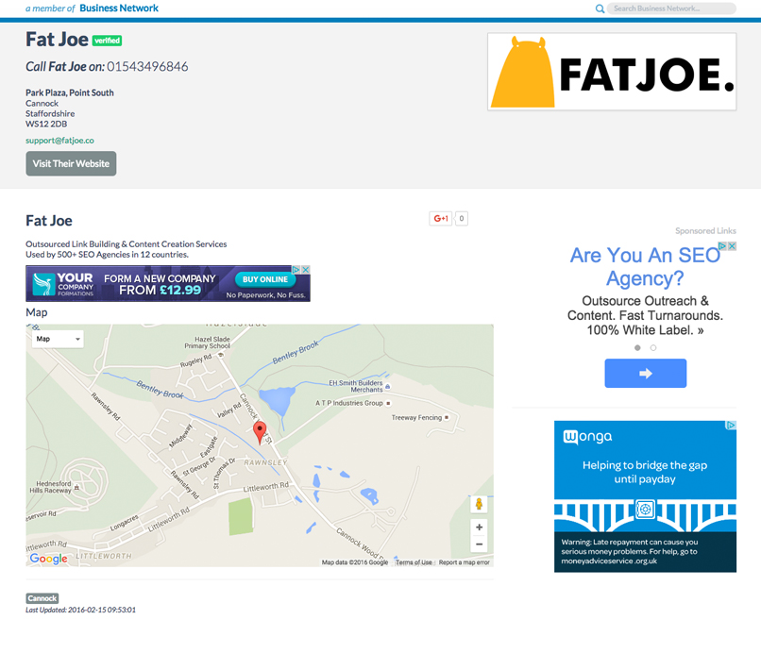Screen dimensions: 761x653
Task: Close the SEO Agency sponsored ad
Action: click(732, 246)
